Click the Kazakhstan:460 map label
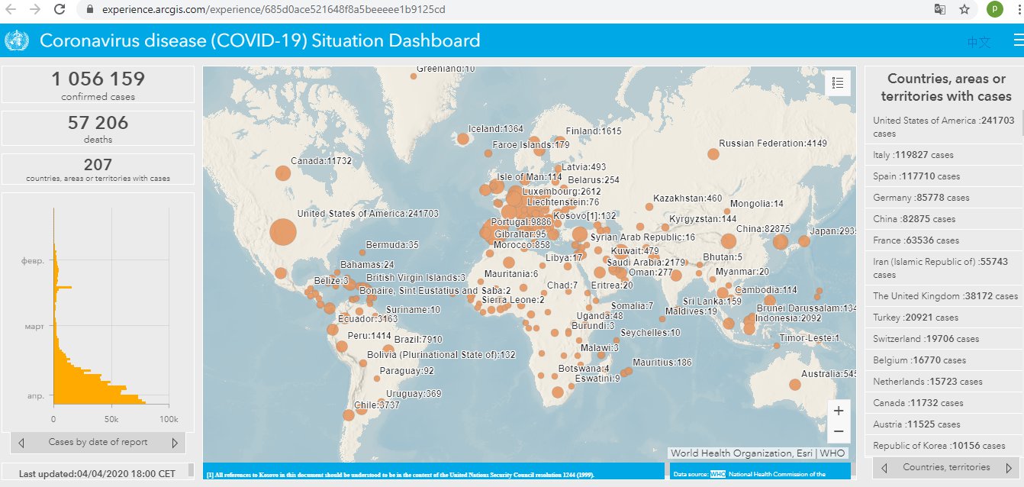This screenshot has height=487, width=1024. click(x=687, y=198)
